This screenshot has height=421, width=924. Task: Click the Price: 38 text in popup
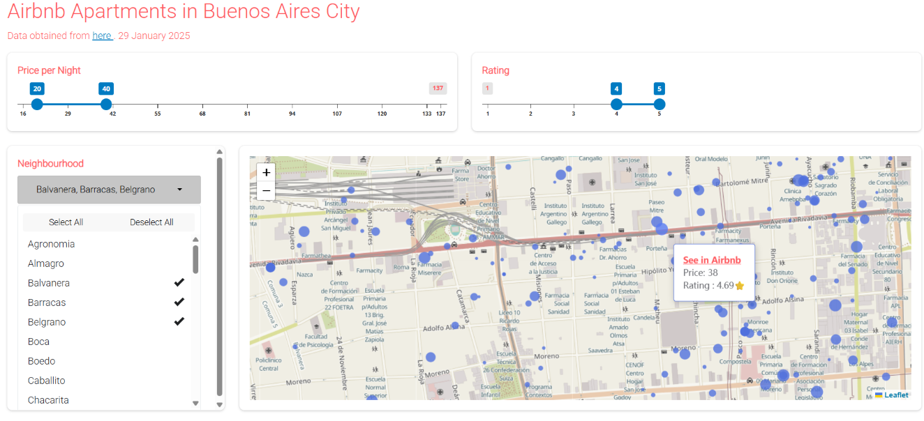pos(701,273)
